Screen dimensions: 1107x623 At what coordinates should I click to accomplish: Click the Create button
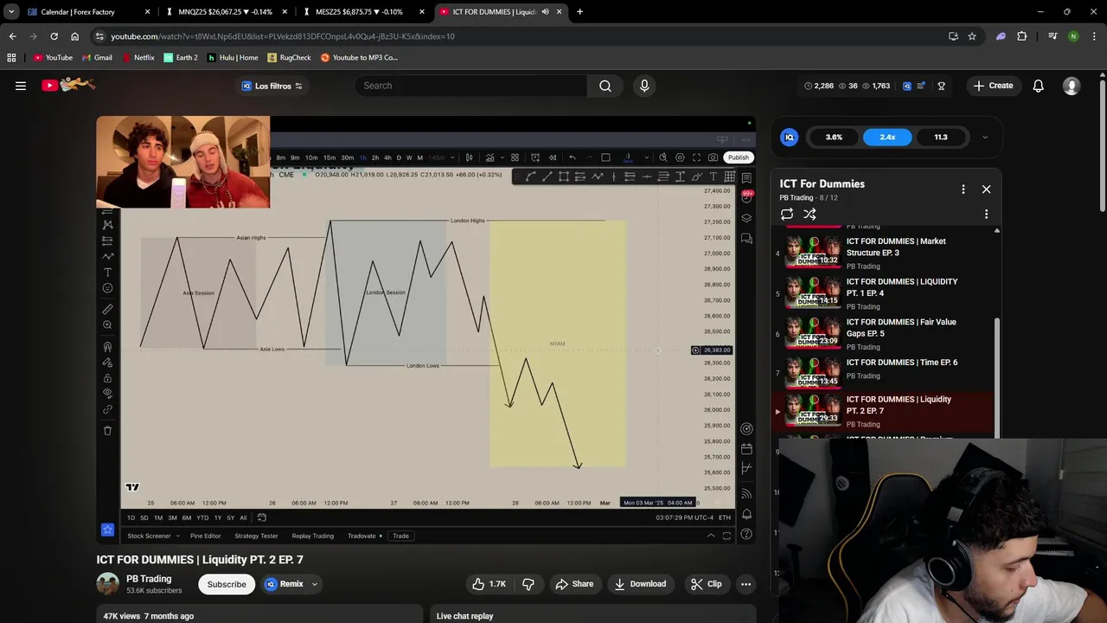[x=993, y=86]
